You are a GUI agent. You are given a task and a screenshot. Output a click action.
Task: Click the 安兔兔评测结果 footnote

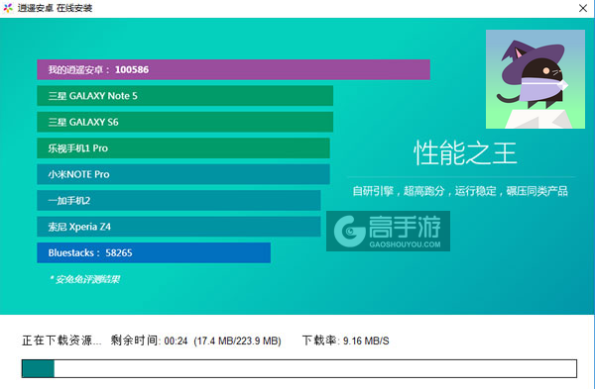tap(84, 279)
